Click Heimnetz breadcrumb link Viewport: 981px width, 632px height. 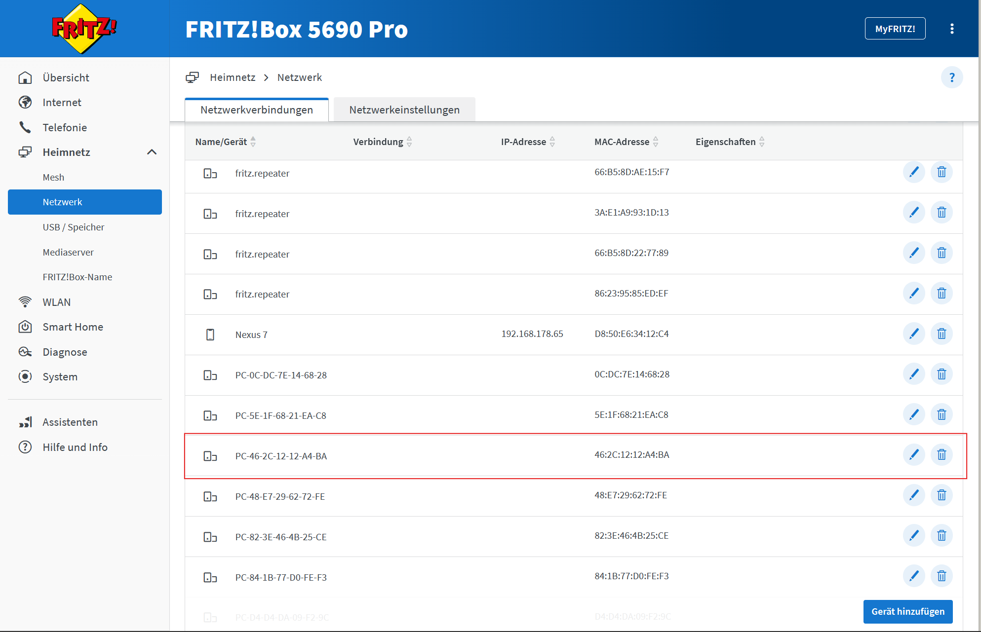click(233, 77)
